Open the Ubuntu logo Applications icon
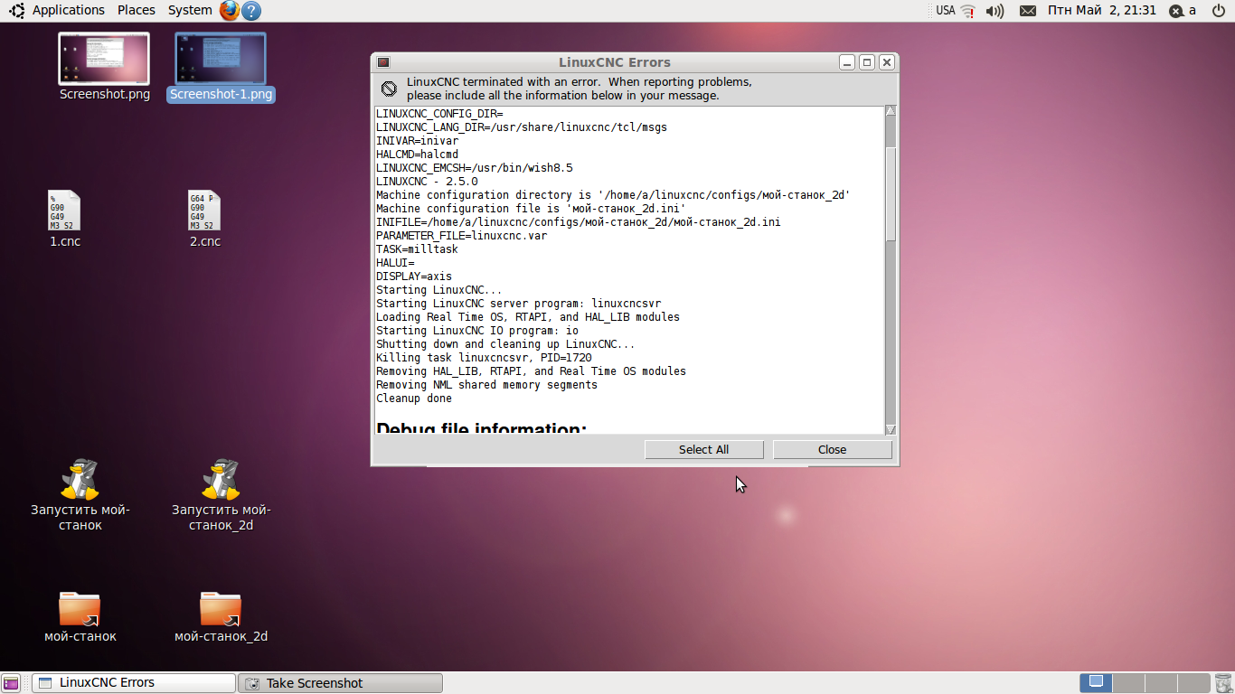Screen dimensions: 1235x694 point(16,11)
